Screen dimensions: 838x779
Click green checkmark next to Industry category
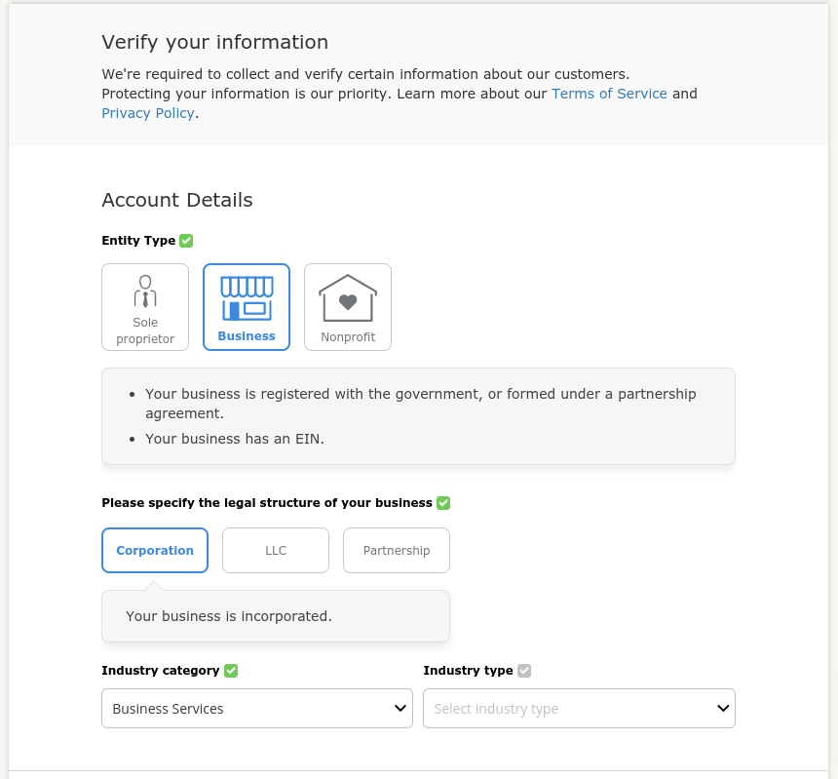tap(231, 671)
